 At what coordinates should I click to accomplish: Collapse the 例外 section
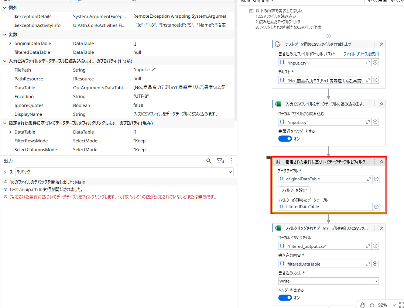click(x=5, y=8)
